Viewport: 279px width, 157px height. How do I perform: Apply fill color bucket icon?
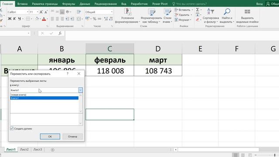pyautogui.click(x=37, y=19)
